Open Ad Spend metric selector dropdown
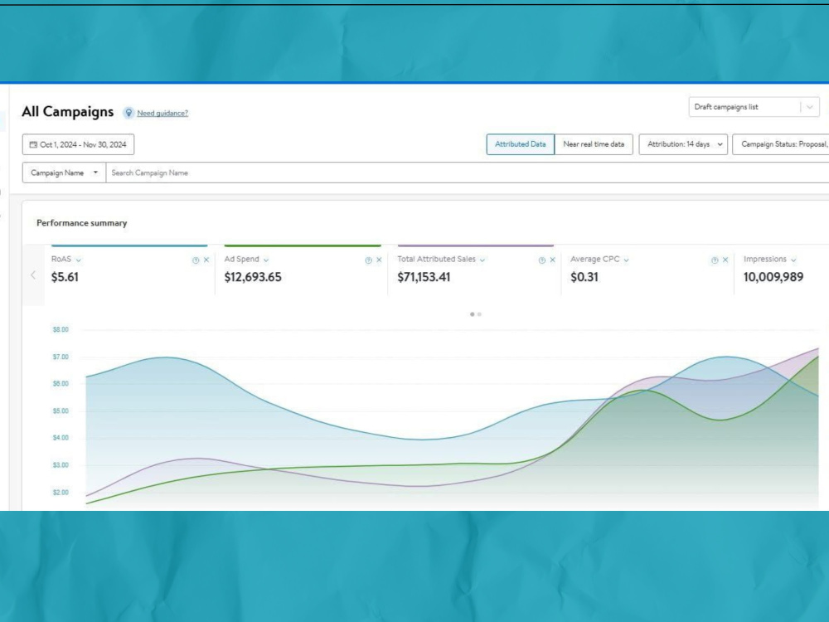The width and height of the screenshot is (829, 622). (266, 260)
